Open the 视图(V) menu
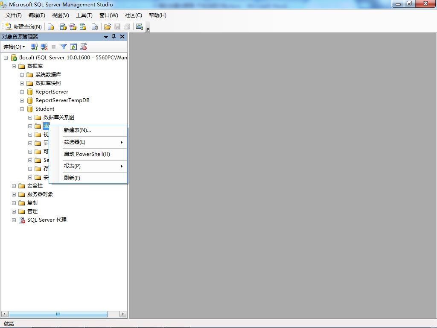 pos(61,15)
